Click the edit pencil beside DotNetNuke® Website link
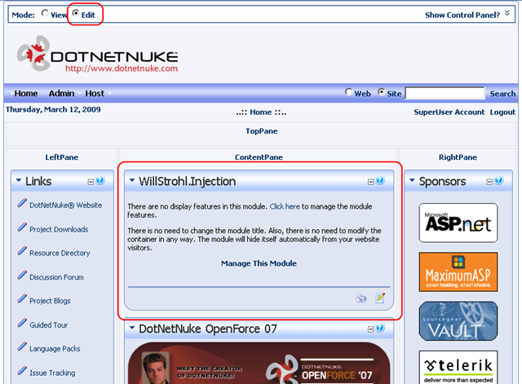This screenshot has width=522, height=384. (x=22, y=205)
